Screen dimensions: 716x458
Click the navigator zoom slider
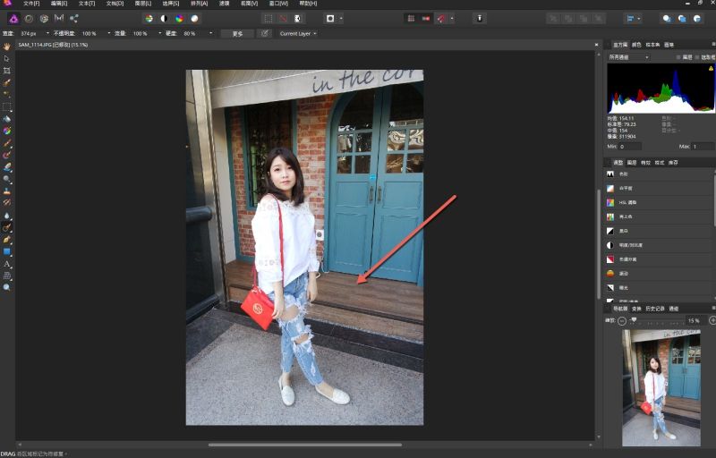(x=634, y=319)
